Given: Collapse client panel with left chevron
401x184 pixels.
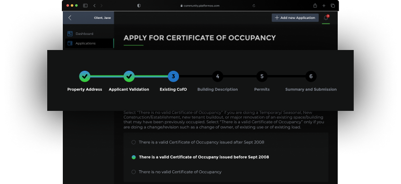Looking at the screenshot, I should tap(70, 17).
